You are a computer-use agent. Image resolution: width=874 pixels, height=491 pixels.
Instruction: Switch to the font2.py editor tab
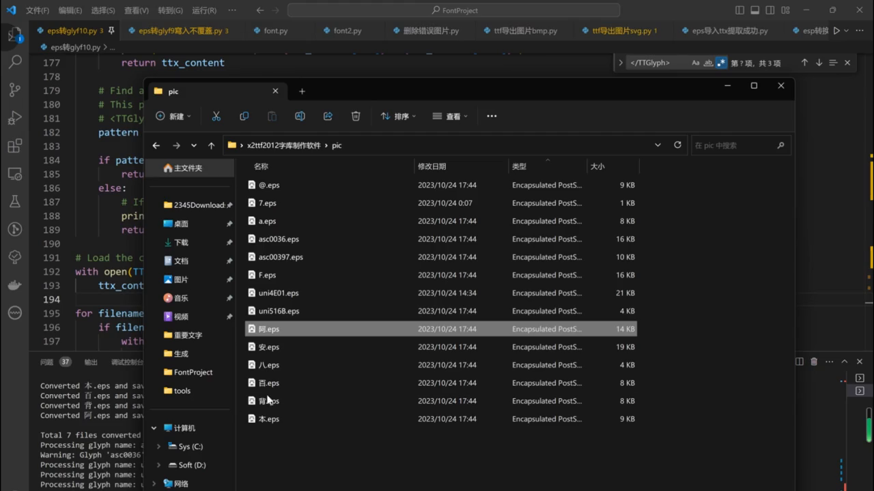pos(348,31)
